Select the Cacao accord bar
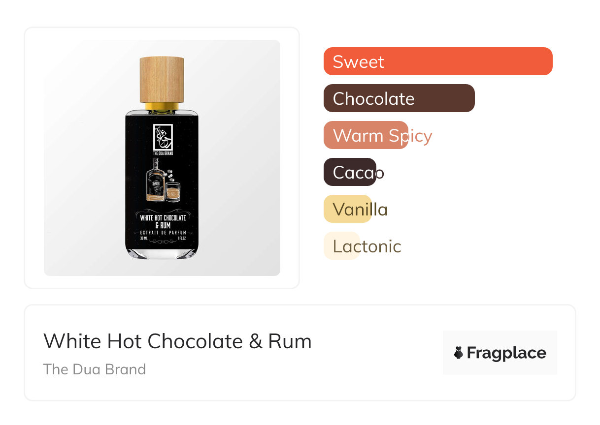 pos(350,172)
